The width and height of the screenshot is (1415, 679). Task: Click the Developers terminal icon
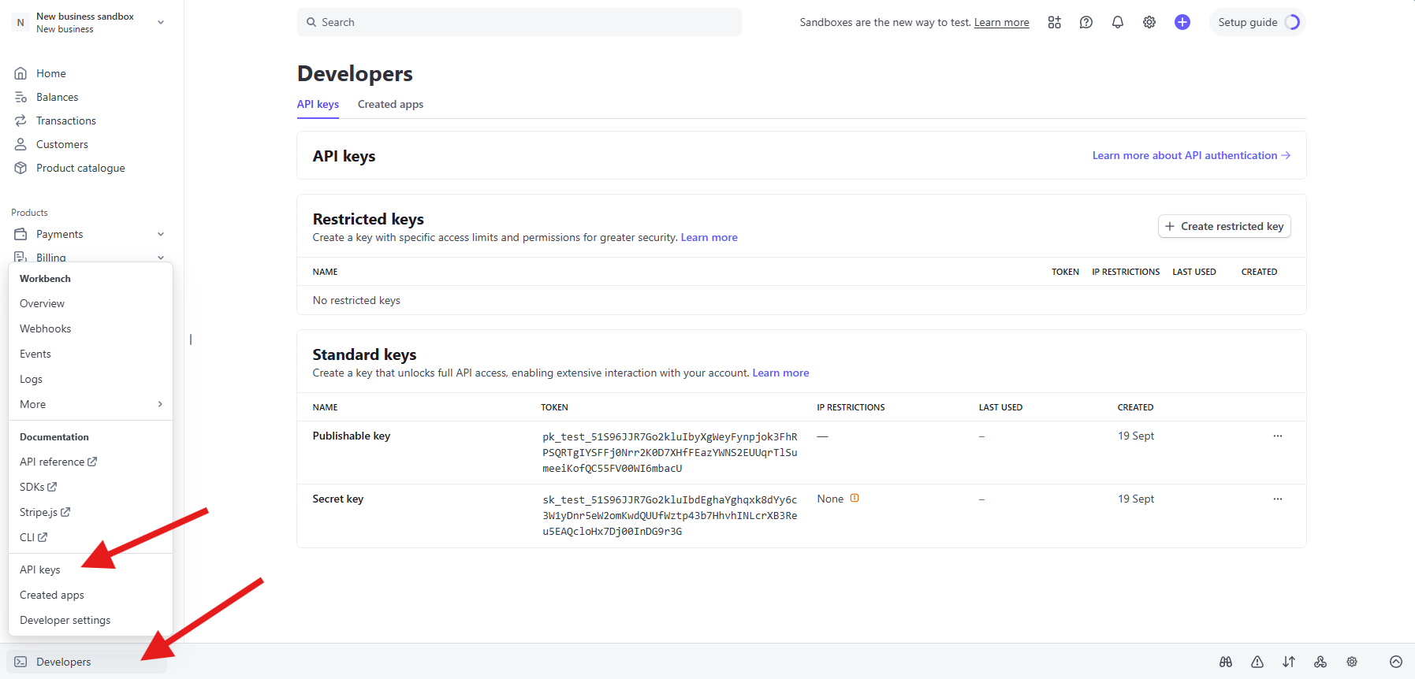point(20,662)
